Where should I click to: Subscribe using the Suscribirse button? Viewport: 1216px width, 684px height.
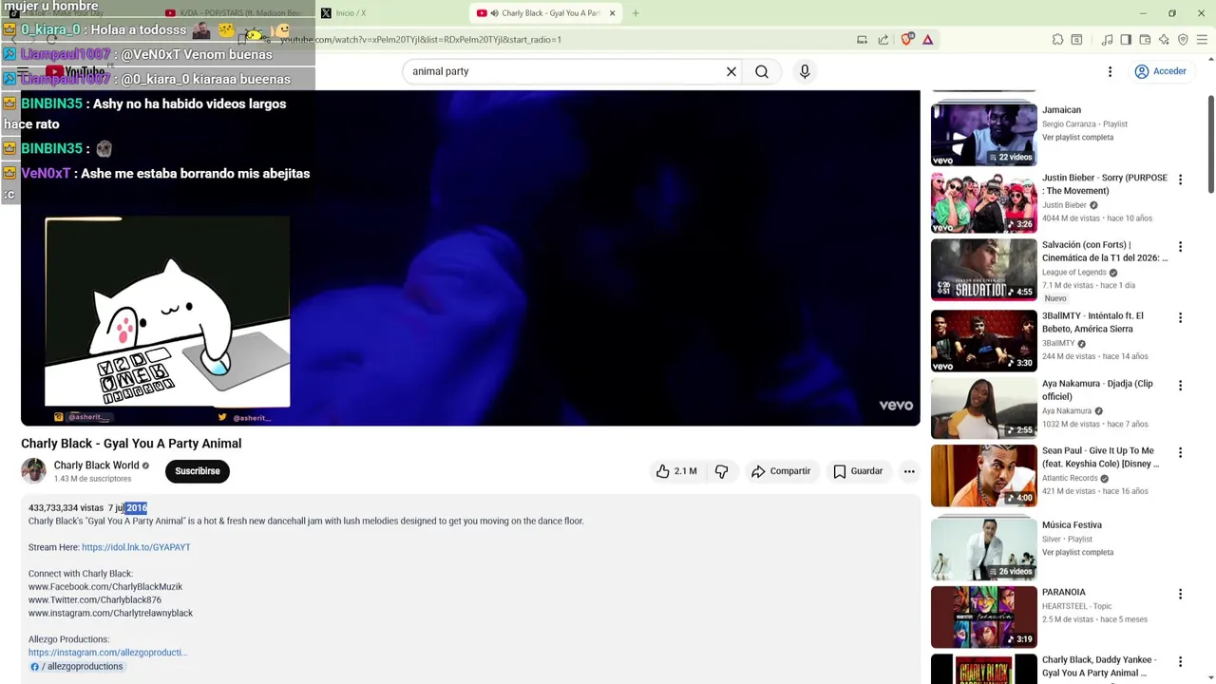tap(198, 471)
